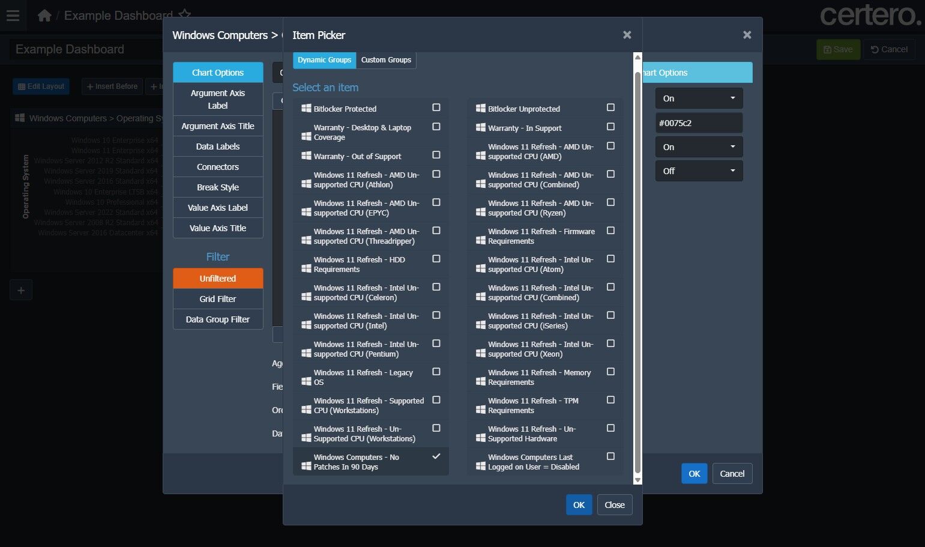Image resolution: width=925 pixels, height=547 pixels.
Task: Click Windows icon beside Intel Un-supported CPU (Celeron)
Action: [x=306, y=297]
